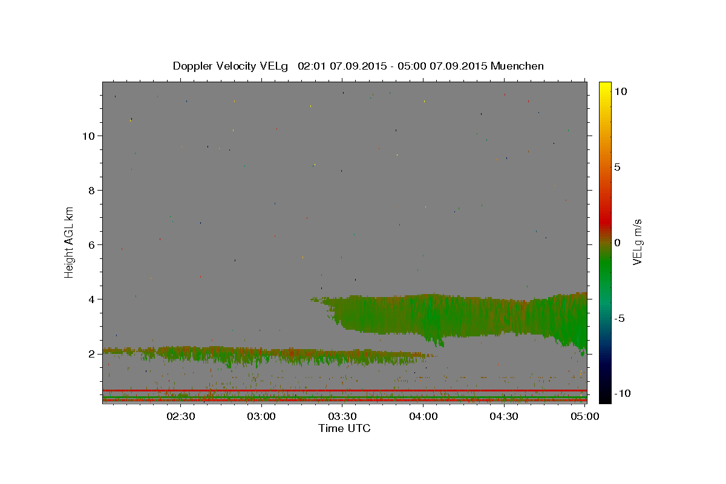Click the black bottom of the colorbar
Viewport: 726px width, 484px height.
coord(605,396)
